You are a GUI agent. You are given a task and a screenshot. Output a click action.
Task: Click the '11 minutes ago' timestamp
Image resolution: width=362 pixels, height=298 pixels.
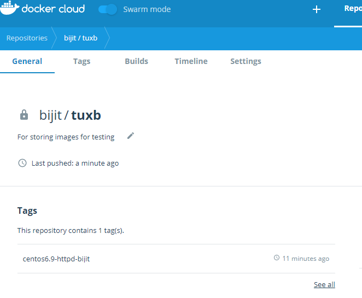[x=306, y=259]
